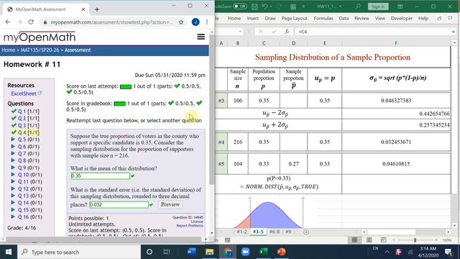The height and width of the screenshot is (259, 460).
Task: Open Excel comments icon
Action: tap(451, 18)
